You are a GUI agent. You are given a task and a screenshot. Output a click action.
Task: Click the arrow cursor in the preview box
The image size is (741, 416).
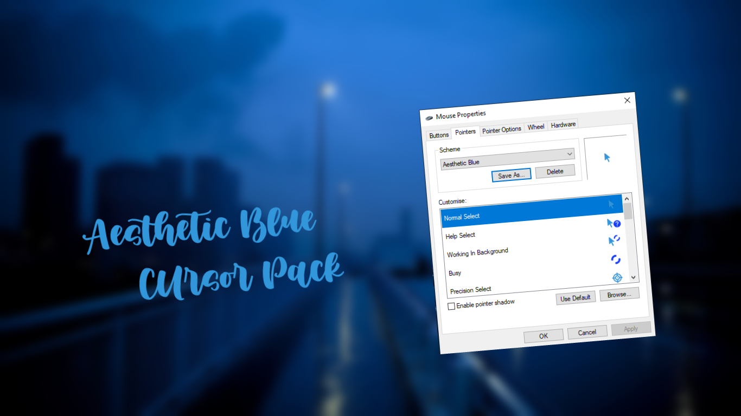607,158
